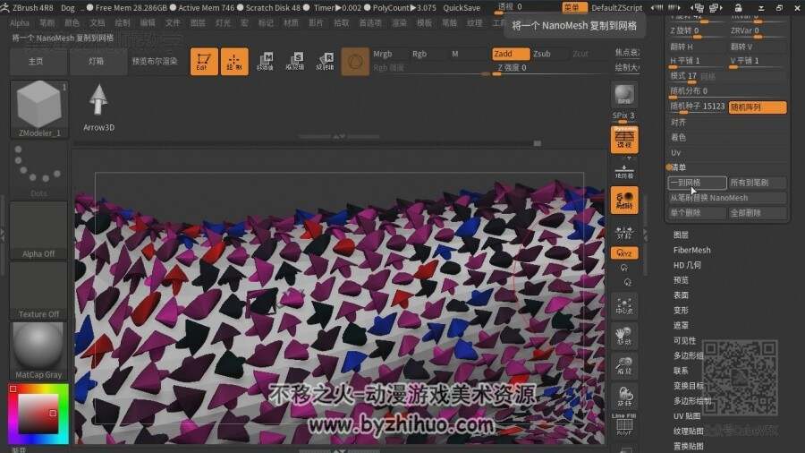
Task: Click the Zoom3D magnifier icon
Action: click(x=624, y=366)
